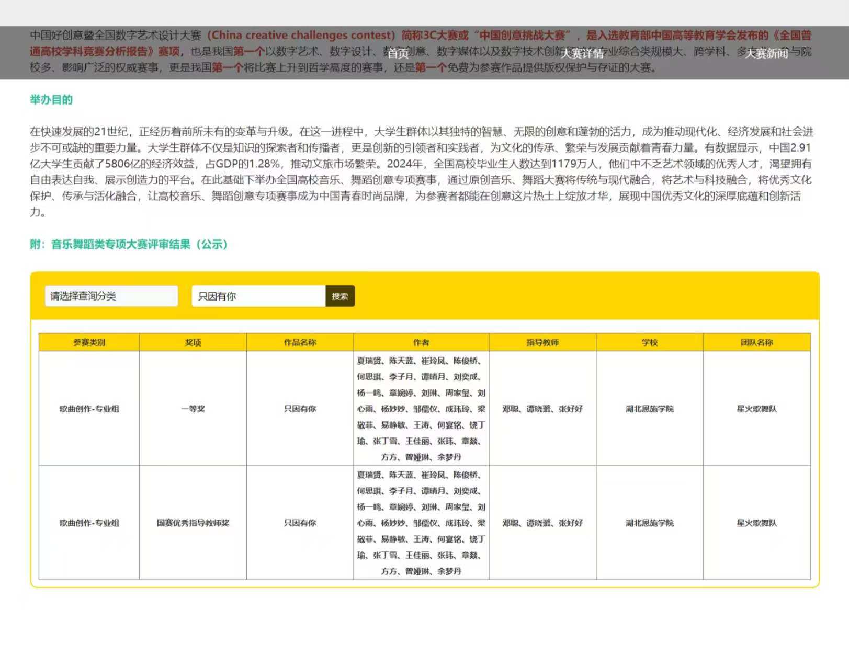Select the 团队名称 column header

pyautogui.click(x=757, y=342)
